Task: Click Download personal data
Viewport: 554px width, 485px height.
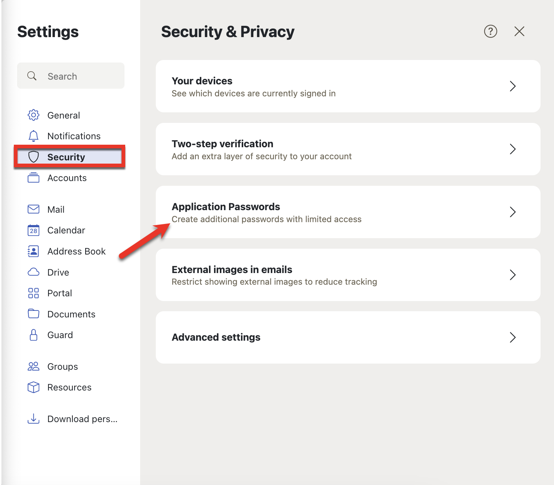Action: pyautogui.click(x=82, y=419)
